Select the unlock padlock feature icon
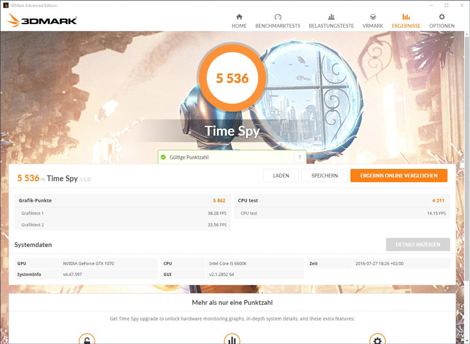The width and height of the screenshot is (470, 344). [x=87, y=339]
